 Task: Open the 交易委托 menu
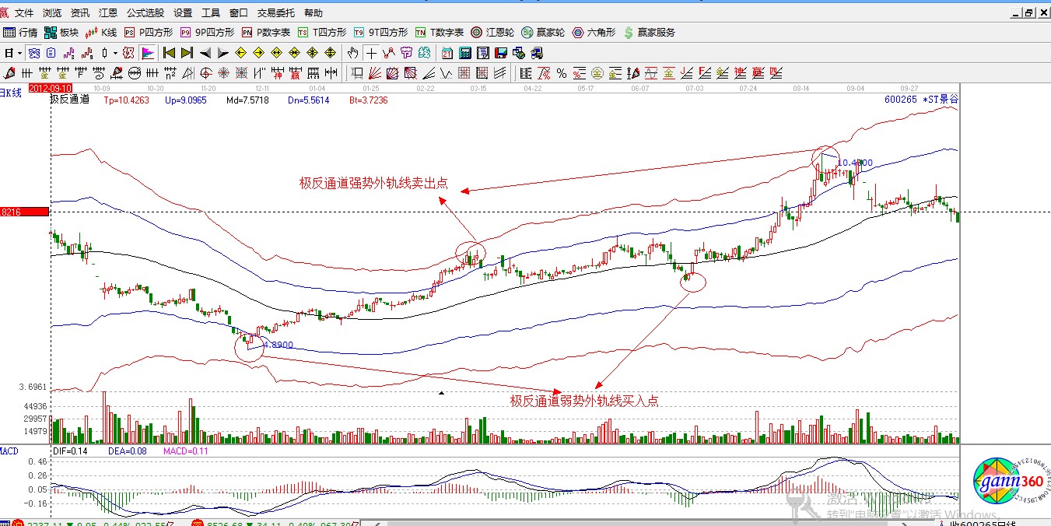click(x=275, y=12)
